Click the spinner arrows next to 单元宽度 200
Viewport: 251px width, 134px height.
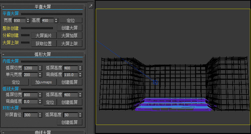pos(40,75)
